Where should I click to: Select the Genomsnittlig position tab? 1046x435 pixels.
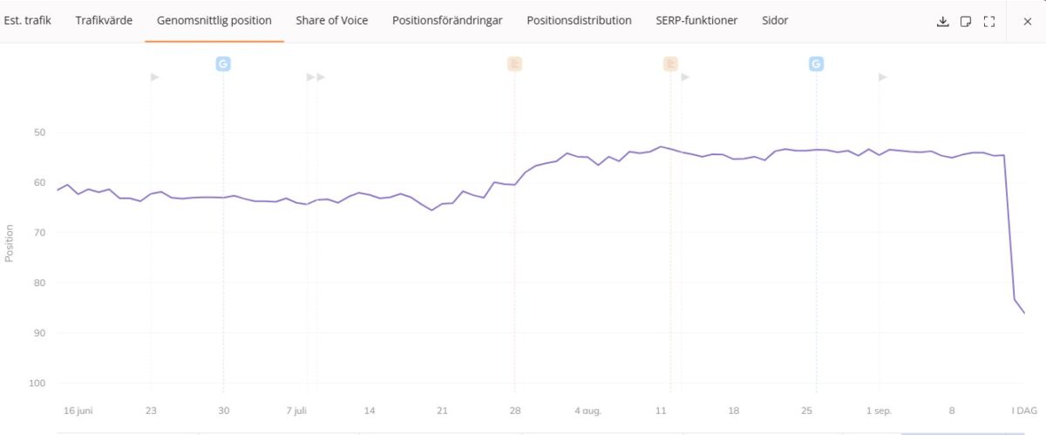click(x=214, y=20)
